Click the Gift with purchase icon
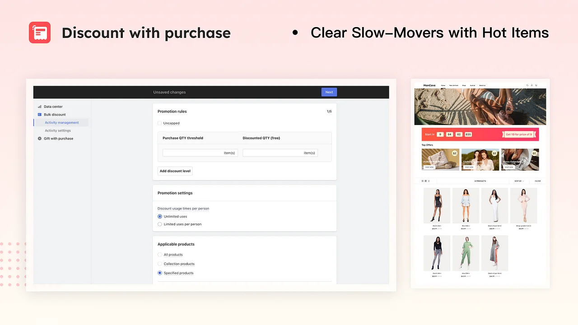 [40, 139]
